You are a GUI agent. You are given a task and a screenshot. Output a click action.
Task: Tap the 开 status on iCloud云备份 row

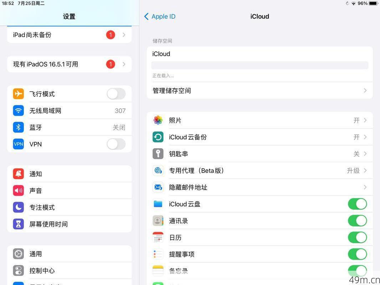pyautogui.click(x=356, y=137)
